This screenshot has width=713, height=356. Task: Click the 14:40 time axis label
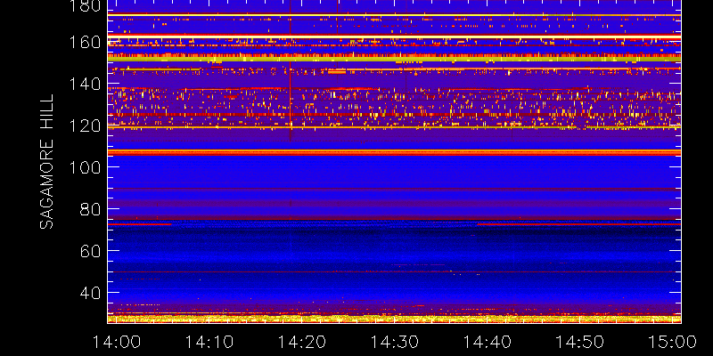coord(487,342)
